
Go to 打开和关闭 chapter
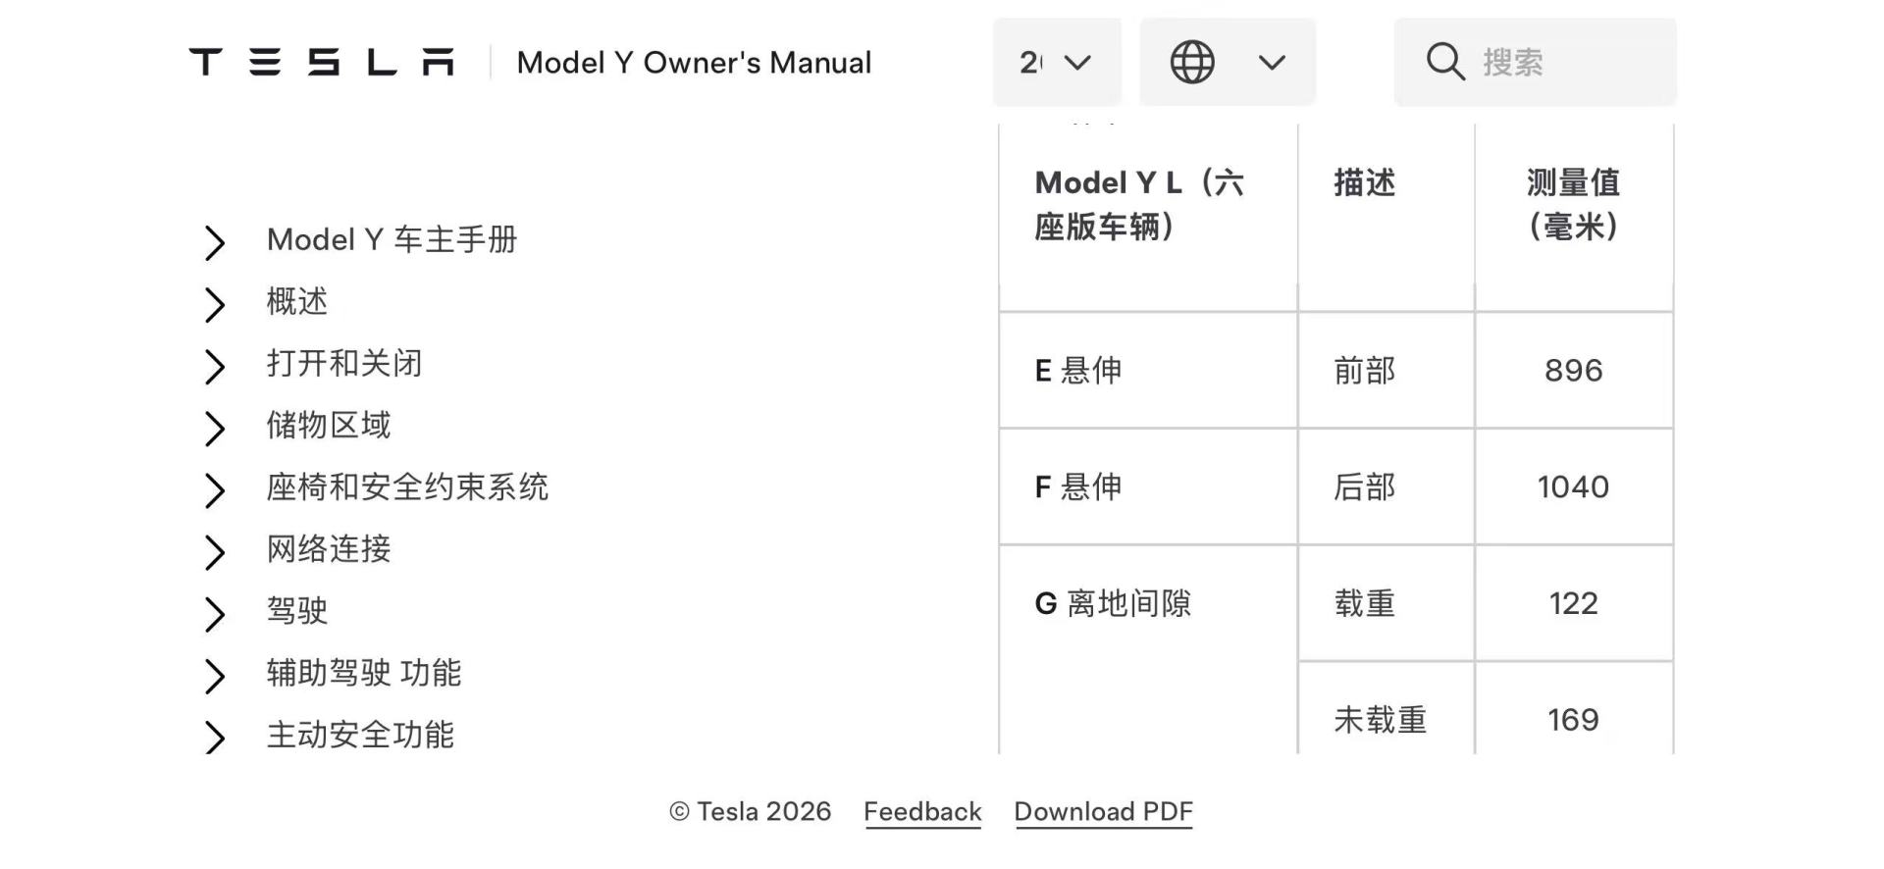point(344,363)
